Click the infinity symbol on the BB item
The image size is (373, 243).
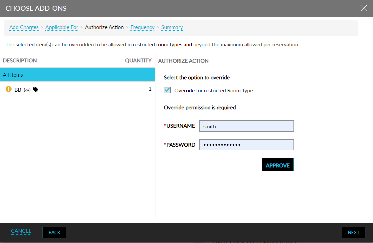pos(26,89)
